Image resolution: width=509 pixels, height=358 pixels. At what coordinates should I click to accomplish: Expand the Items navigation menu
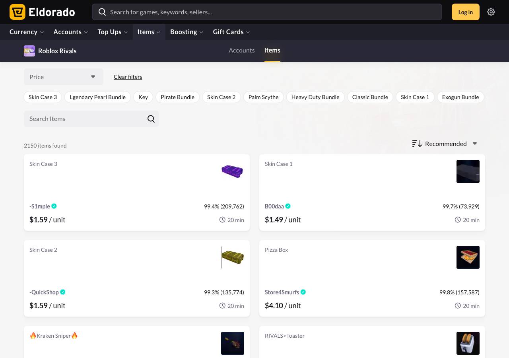pos(149,32)
